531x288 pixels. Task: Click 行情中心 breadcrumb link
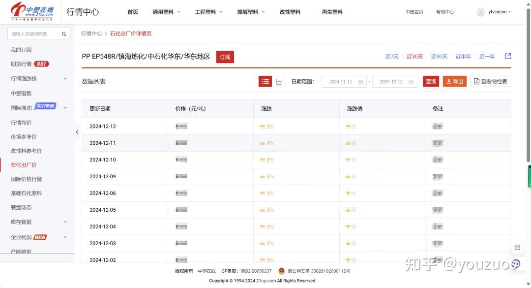click(91, 33)
